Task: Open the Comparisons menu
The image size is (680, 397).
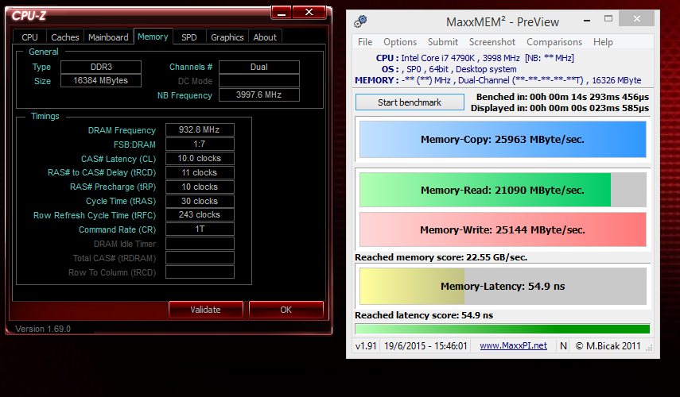Action: pyautogui.click(x=554, y=42)
